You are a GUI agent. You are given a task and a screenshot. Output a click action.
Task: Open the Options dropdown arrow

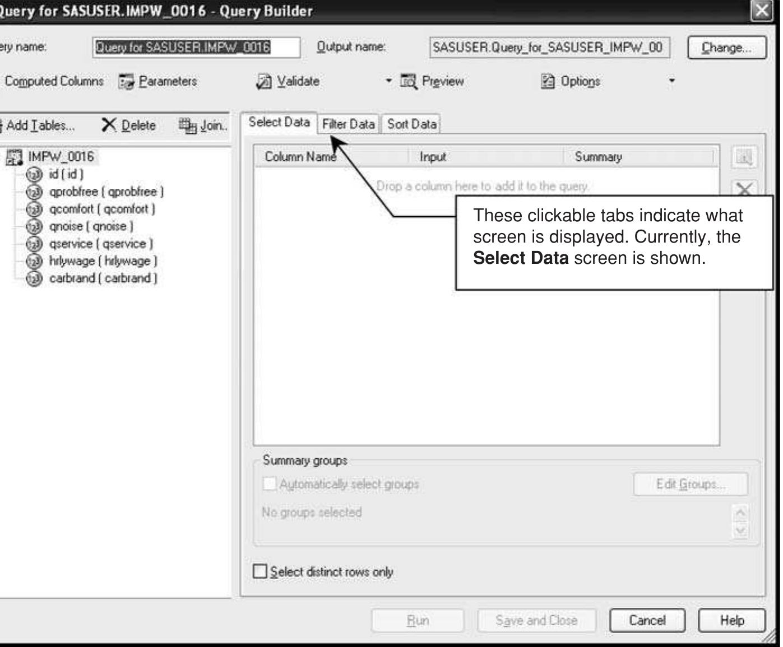(671, 82)
